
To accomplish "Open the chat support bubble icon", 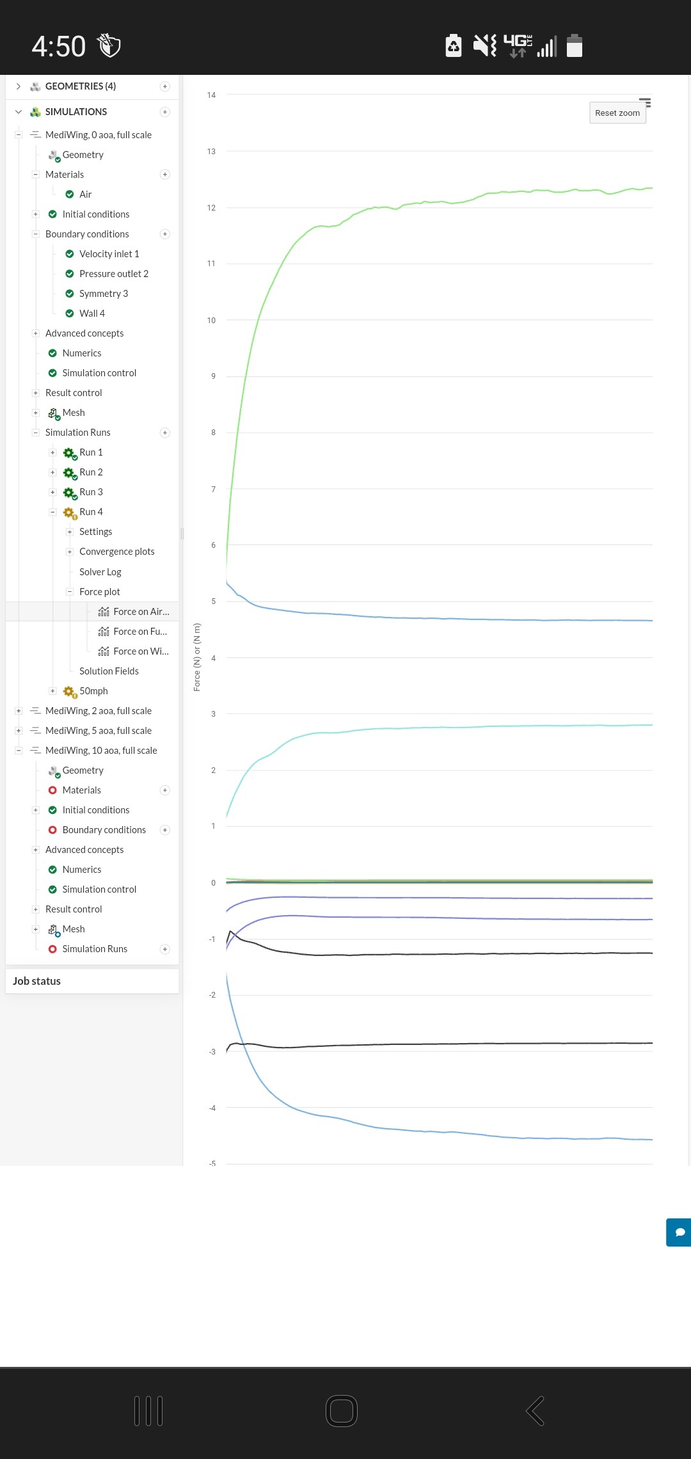I will 679,1232.
